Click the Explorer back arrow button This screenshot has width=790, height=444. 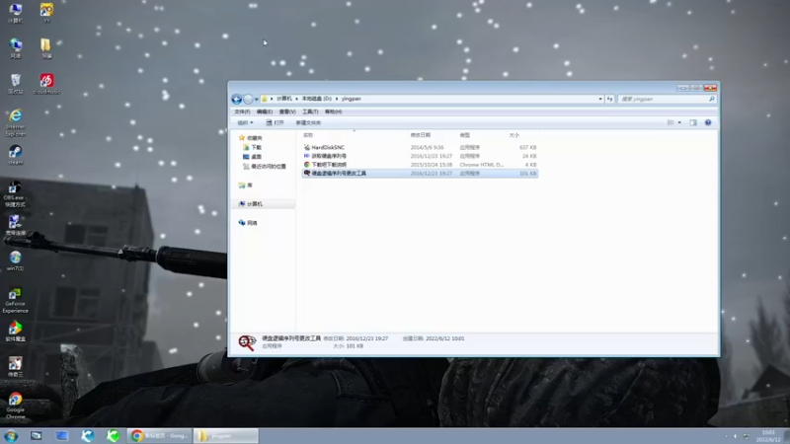click(x=236, y=100)
